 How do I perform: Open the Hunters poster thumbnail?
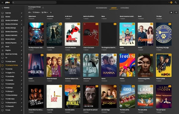164,65
